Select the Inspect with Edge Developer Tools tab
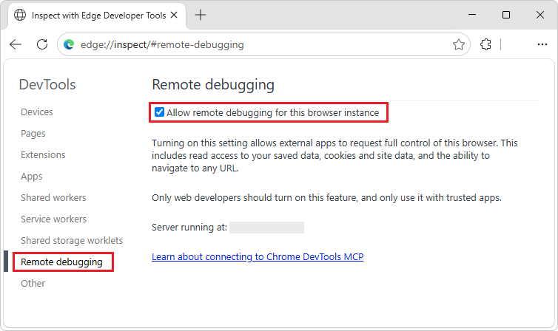The width and height of the screenshot is (558, 331). pos(96,16)
